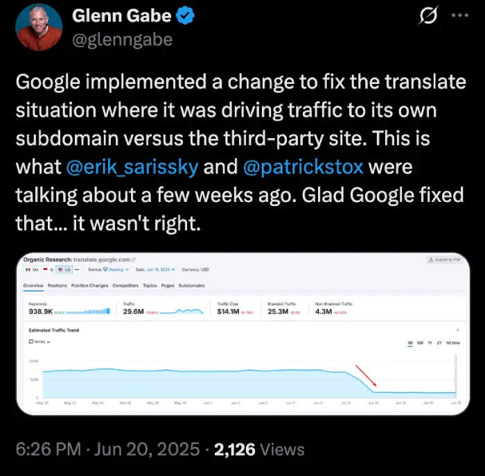Click the blue verified badge
485x476 pixels.
click(x=185, y=16)
